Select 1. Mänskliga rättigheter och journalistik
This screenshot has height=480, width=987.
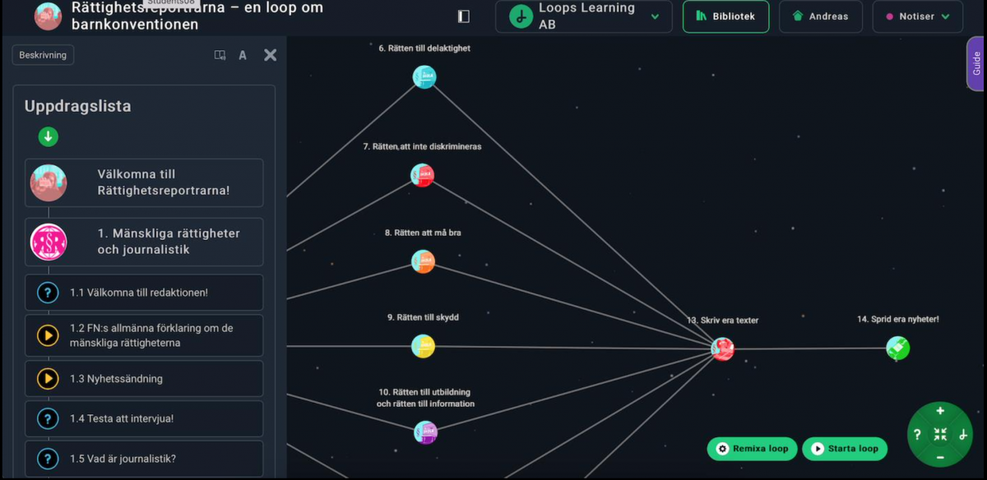(144, 242)
